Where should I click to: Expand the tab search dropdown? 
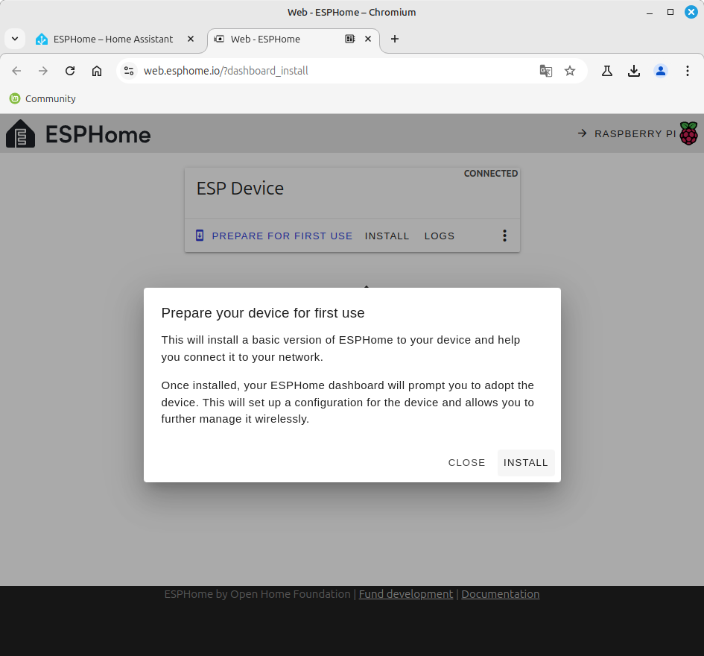[15, 39]
